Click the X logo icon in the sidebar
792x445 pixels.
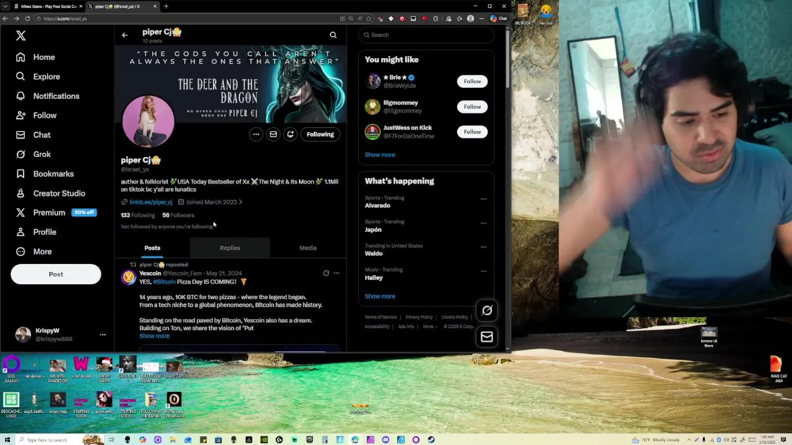[20, 36]
